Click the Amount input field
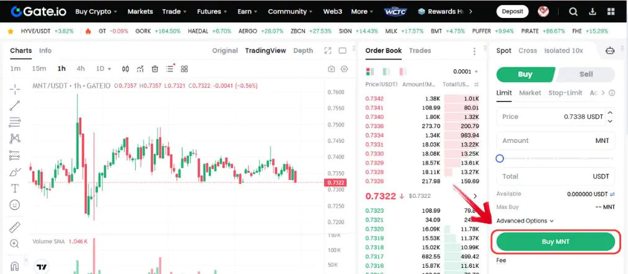Viewport: 628px width, 274px height. point(555,140)
